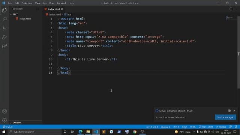Open the Go menu
This screenshot has height=135, width=240.
click(x=45, y=3)
